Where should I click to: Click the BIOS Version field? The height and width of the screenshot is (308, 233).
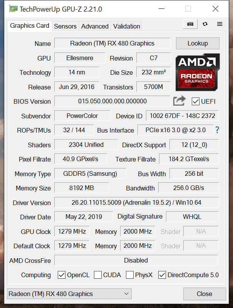[112, 101]
